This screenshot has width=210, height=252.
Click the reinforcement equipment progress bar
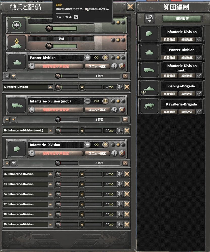pyautogui.click(x=65, y=29)
